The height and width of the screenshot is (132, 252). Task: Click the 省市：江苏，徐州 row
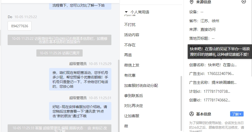click(204, 21)
